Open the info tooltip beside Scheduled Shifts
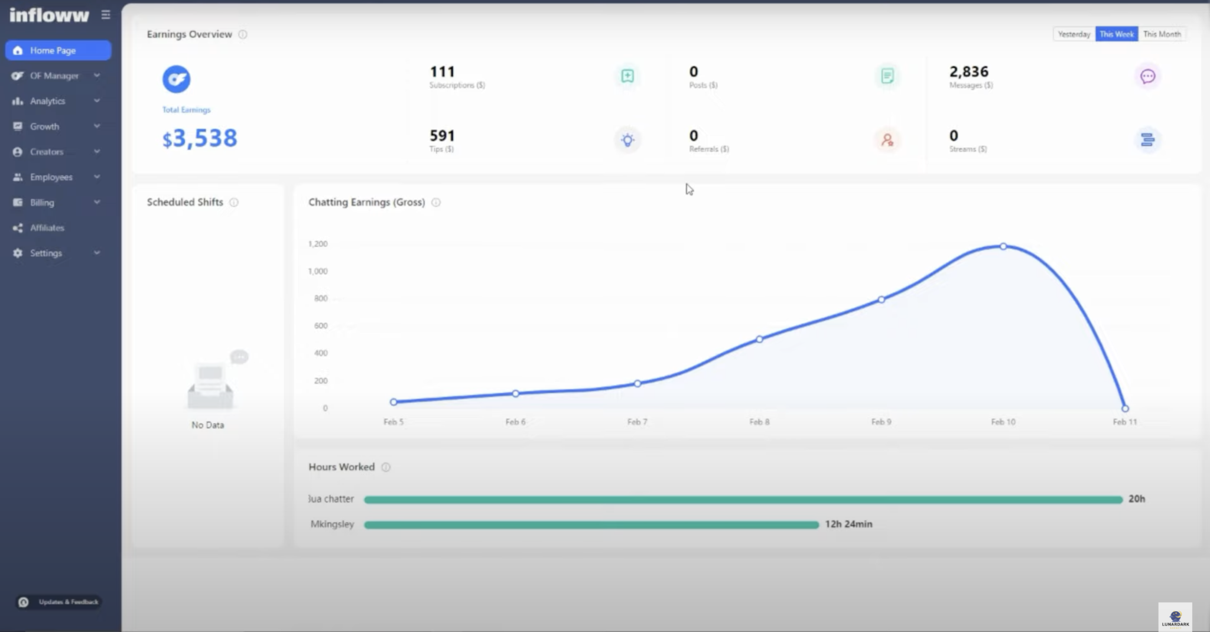1210x632 pixels. (234, 203)
